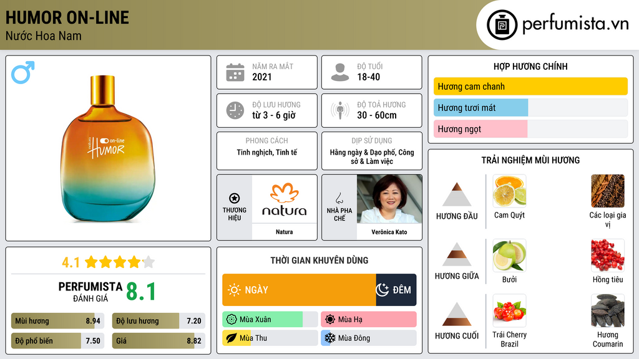Click the age range 18-40 value
The height and width of the screenshot is (359, 639).
click(x=368, y=77)
